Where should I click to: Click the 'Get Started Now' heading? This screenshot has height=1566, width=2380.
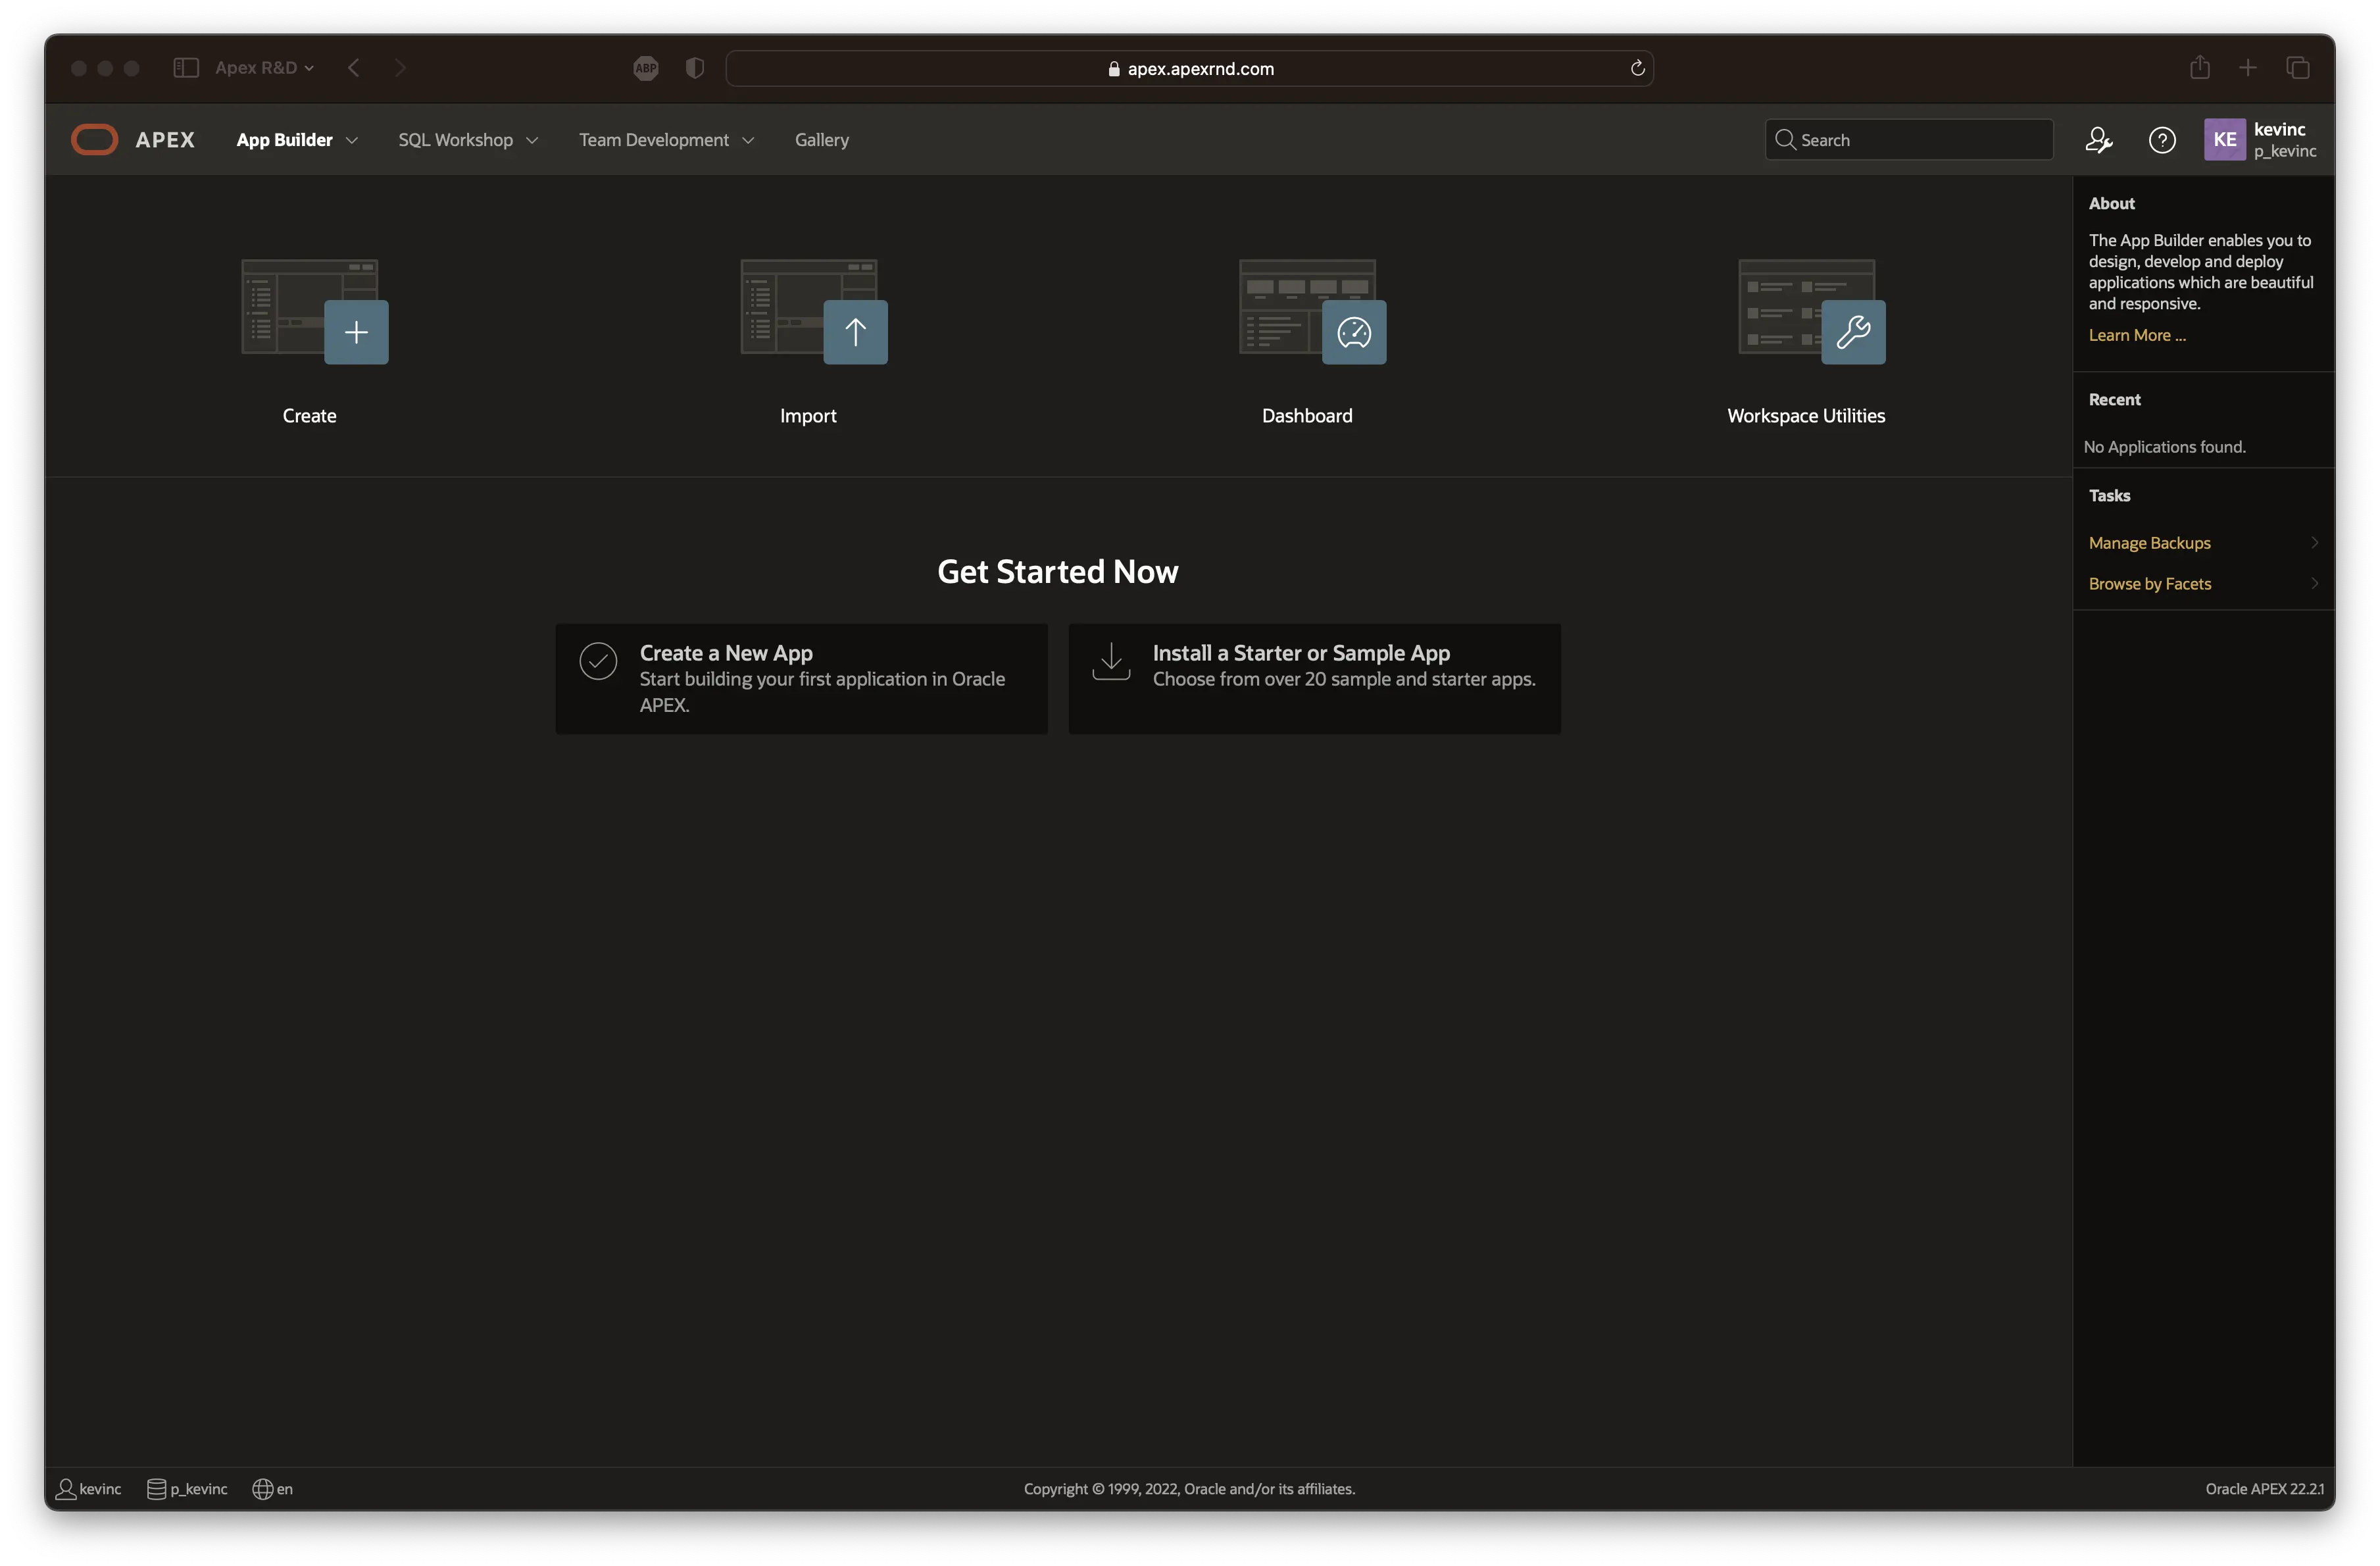pos(1058,571)
